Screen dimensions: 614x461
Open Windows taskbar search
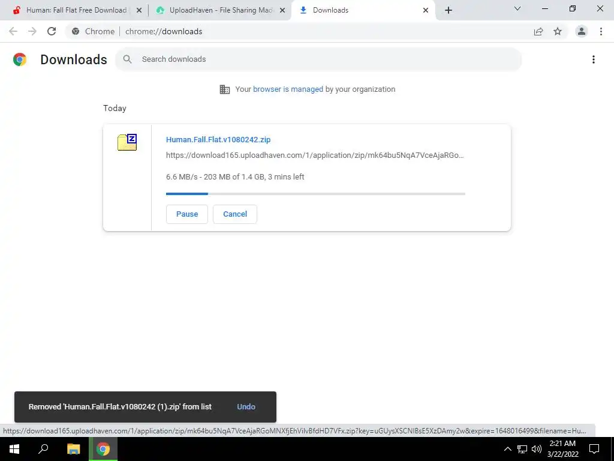pos(43,449)
